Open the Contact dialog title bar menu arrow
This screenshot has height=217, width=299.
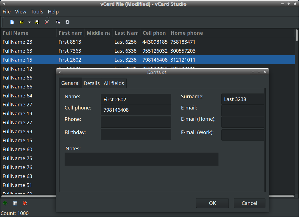[x=60, y=72]
